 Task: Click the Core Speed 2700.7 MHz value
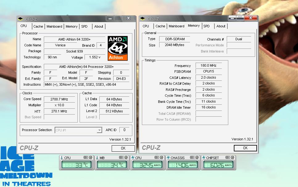59,99
